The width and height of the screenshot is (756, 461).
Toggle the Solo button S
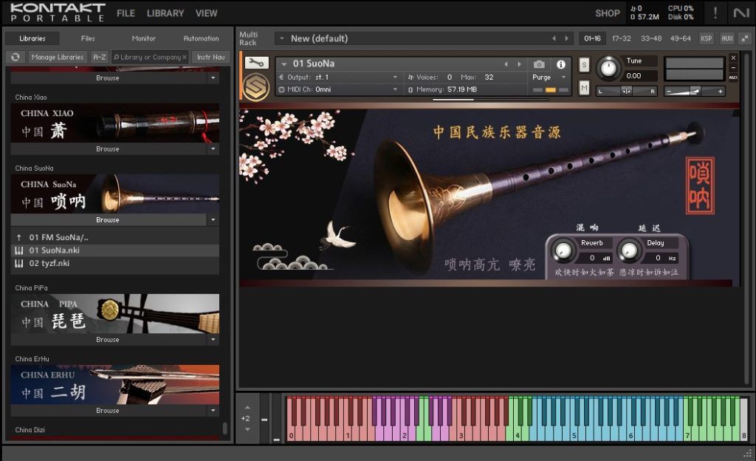point(584,64)
